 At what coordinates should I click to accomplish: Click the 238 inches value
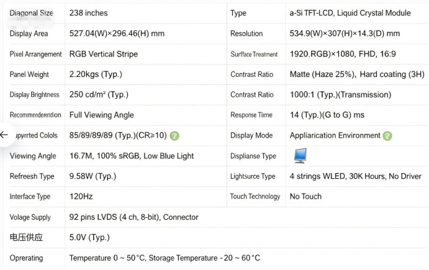point(88,13)
